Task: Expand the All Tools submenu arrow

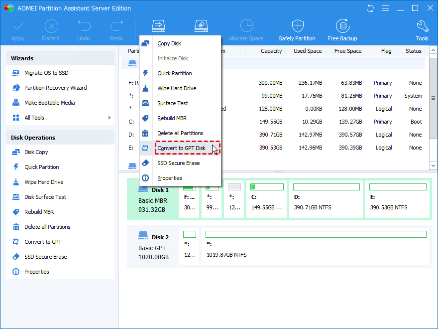Action: tap(109, 118)
